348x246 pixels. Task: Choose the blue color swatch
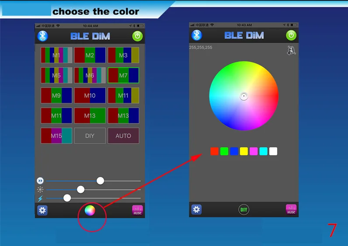(234, 151)
